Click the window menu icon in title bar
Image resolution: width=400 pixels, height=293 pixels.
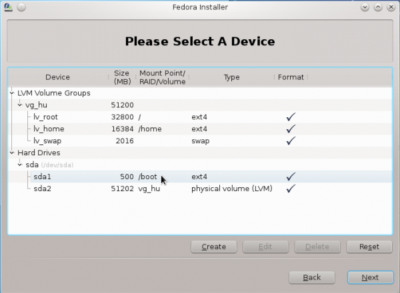(7, 7)
